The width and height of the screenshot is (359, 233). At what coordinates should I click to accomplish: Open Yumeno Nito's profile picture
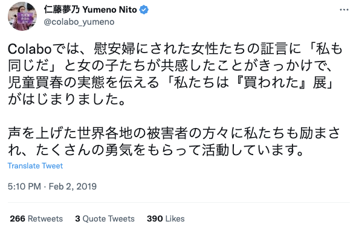[x=22, y=16]
